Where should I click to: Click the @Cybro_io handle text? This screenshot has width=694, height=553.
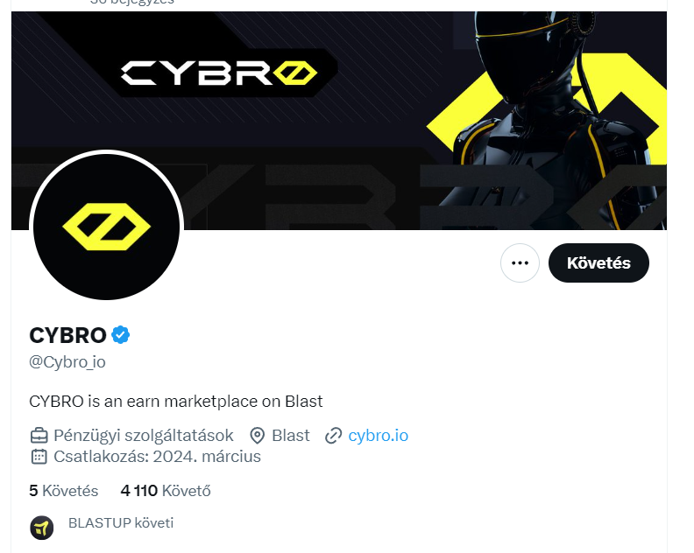[x=67, y=362]
